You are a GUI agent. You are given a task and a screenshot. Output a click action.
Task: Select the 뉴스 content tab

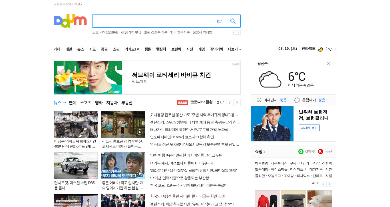point(57,103)
